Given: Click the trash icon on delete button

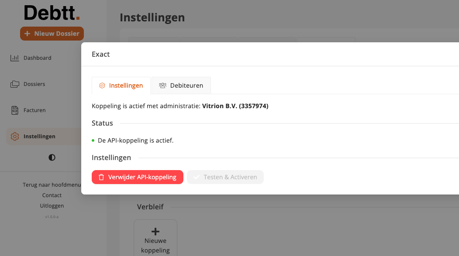Looking at the screenshot, I should tap(101, 177).
